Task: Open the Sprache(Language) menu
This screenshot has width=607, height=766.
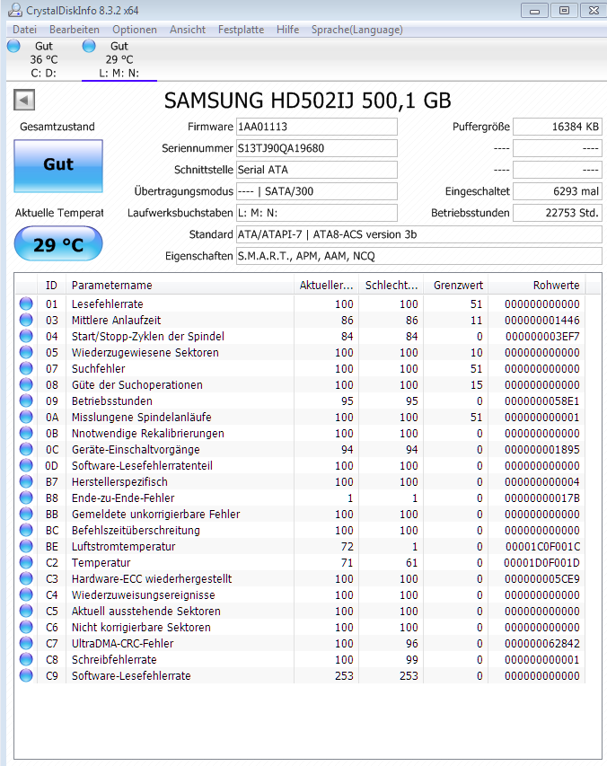Action: tap(357, 30)
